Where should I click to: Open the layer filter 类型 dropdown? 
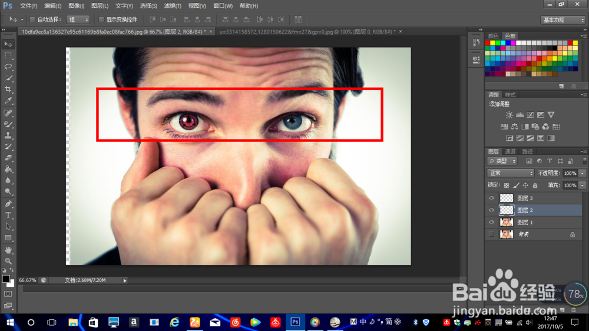502,161
